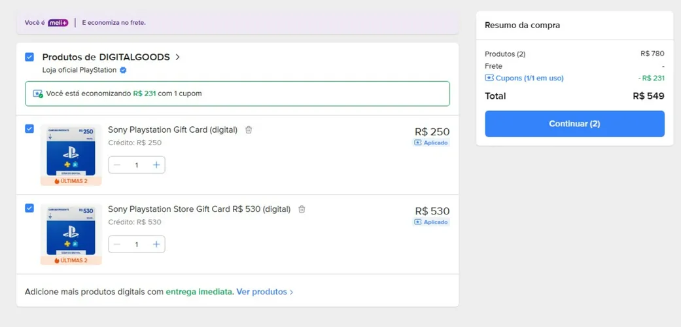Open the Cupons (1/1 em uso) link
This screenshot has height=327, width=681.
pos(529,78)
